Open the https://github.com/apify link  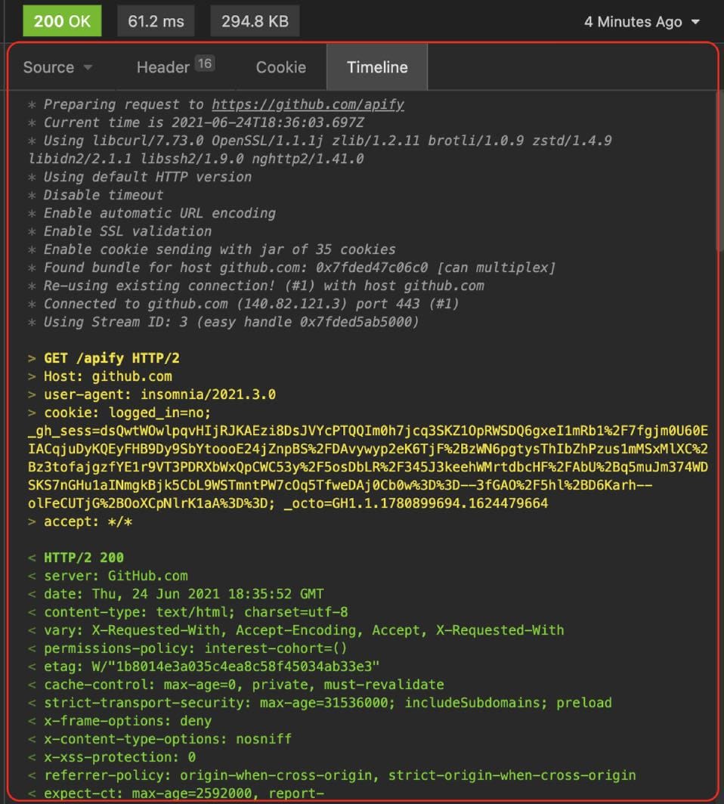click(x=308, y=105)
